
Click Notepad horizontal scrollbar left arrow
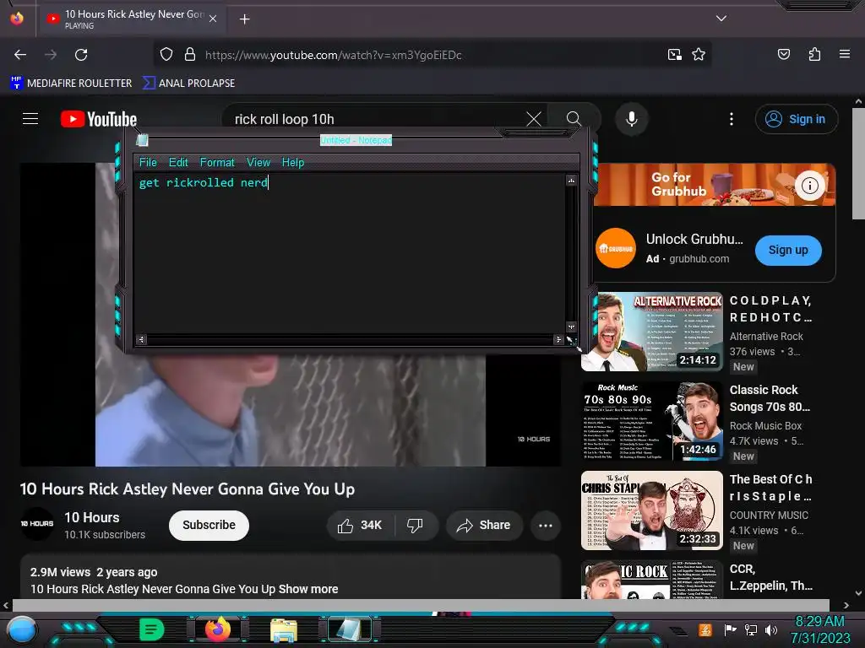click(x=141, y=339)
